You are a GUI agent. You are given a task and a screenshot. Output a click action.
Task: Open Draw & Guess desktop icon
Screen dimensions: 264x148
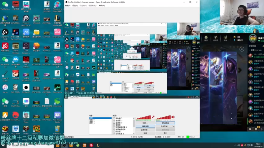[x=5, y=76]
